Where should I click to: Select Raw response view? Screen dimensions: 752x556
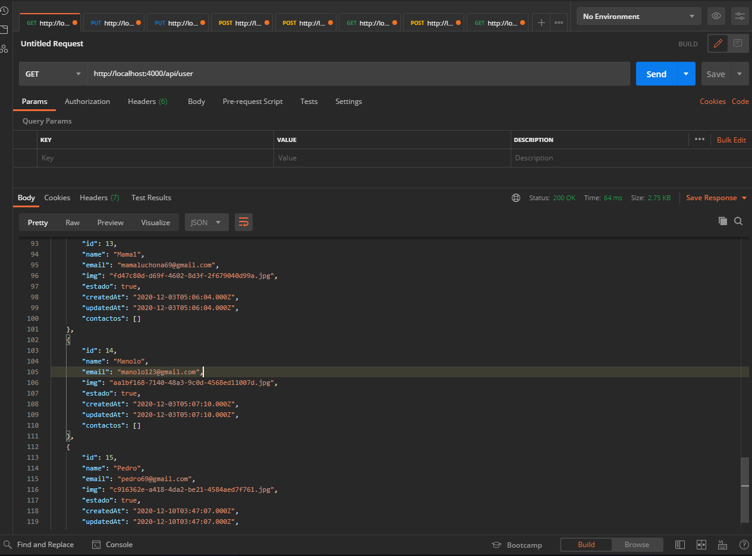73,222
